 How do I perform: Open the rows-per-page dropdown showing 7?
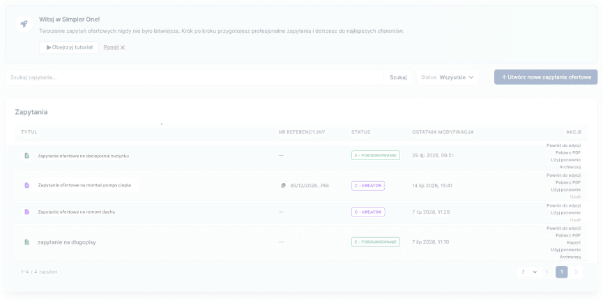click(529, 272)
